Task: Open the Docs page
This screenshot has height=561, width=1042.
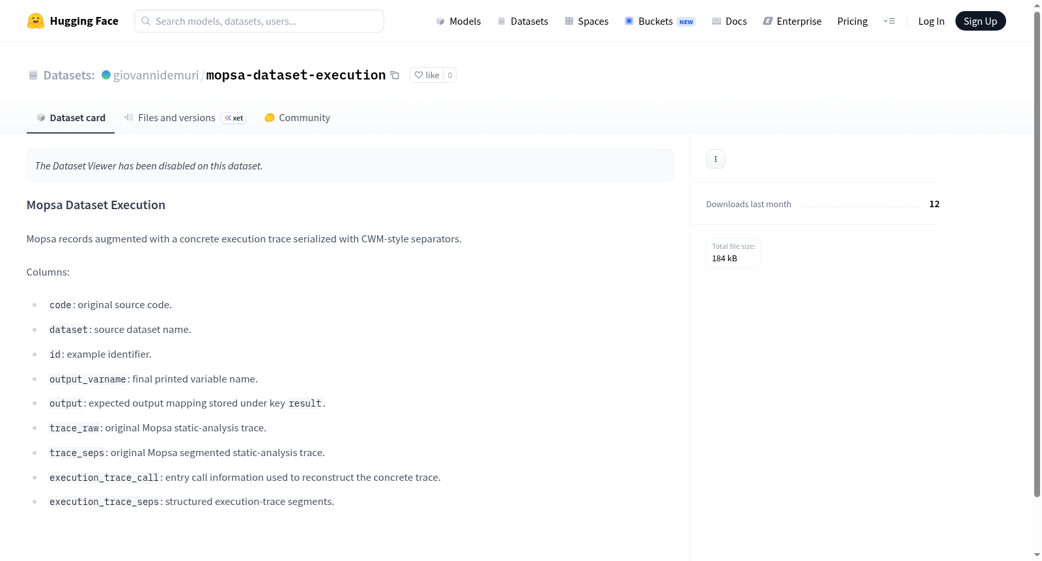Action: point(729,21)
